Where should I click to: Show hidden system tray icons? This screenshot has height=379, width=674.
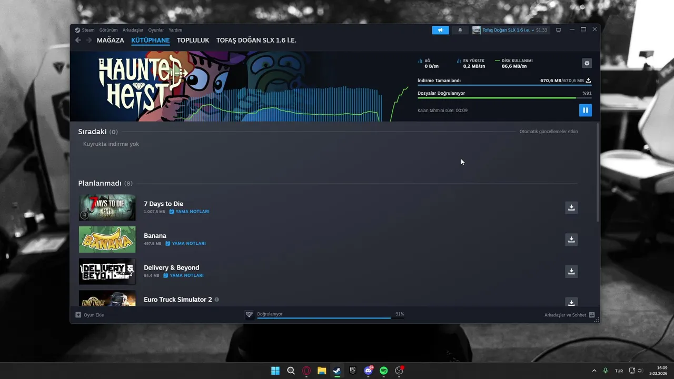coord(594,371)
